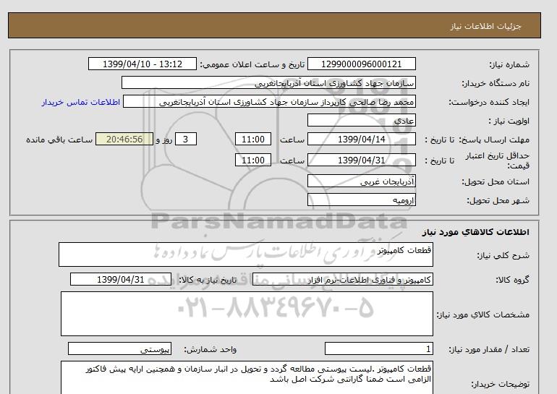Viewport: 557px width, 394px height.
Task: Click the quantity field showing 1
Action: click(x=379, y=348)
